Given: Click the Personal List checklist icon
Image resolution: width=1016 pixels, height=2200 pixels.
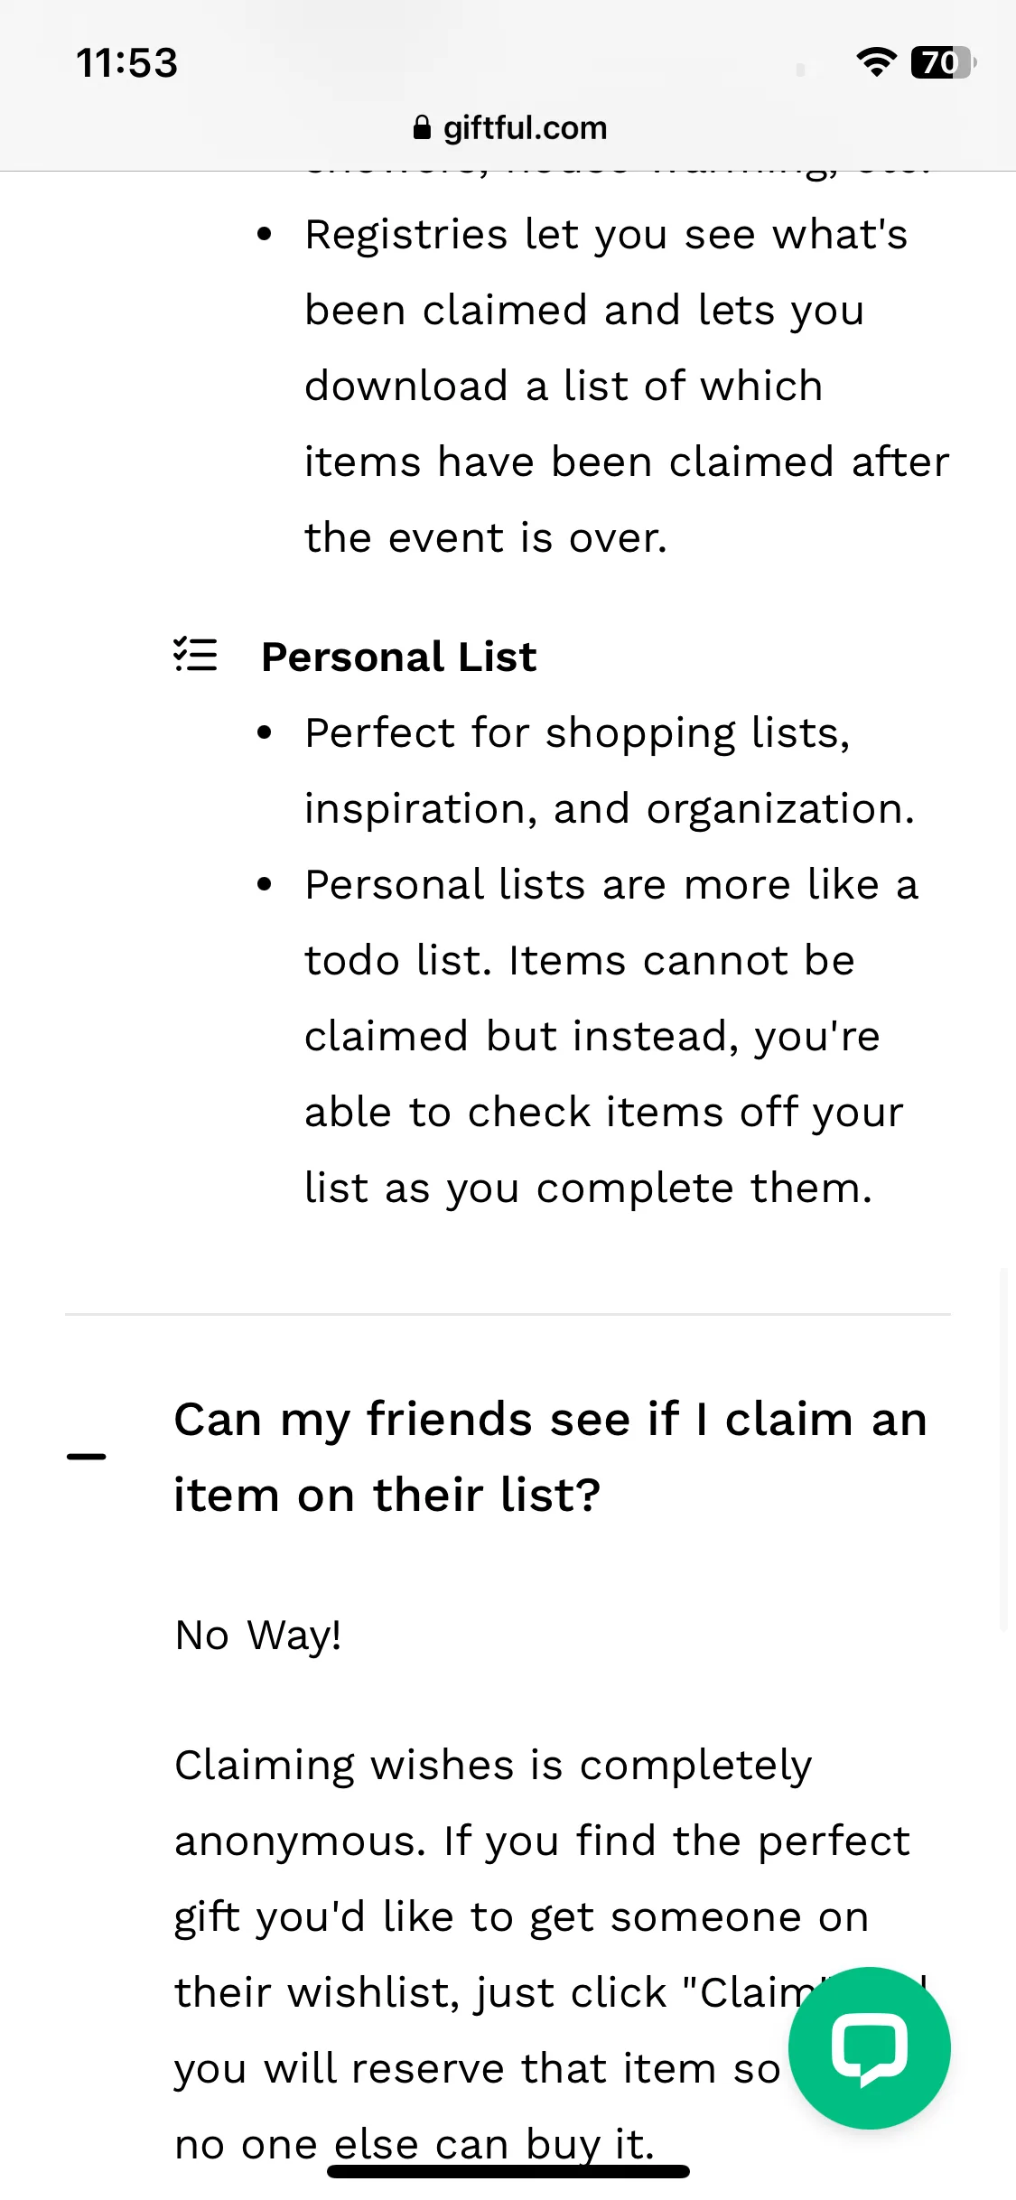Looking at the screenshot, I should (195, 655).
